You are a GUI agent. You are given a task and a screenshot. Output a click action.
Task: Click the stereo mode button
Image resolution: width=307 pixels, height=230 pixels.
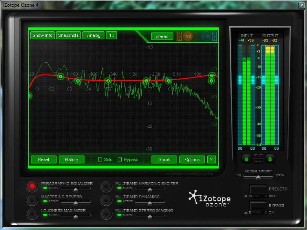(x=162, y=36)
